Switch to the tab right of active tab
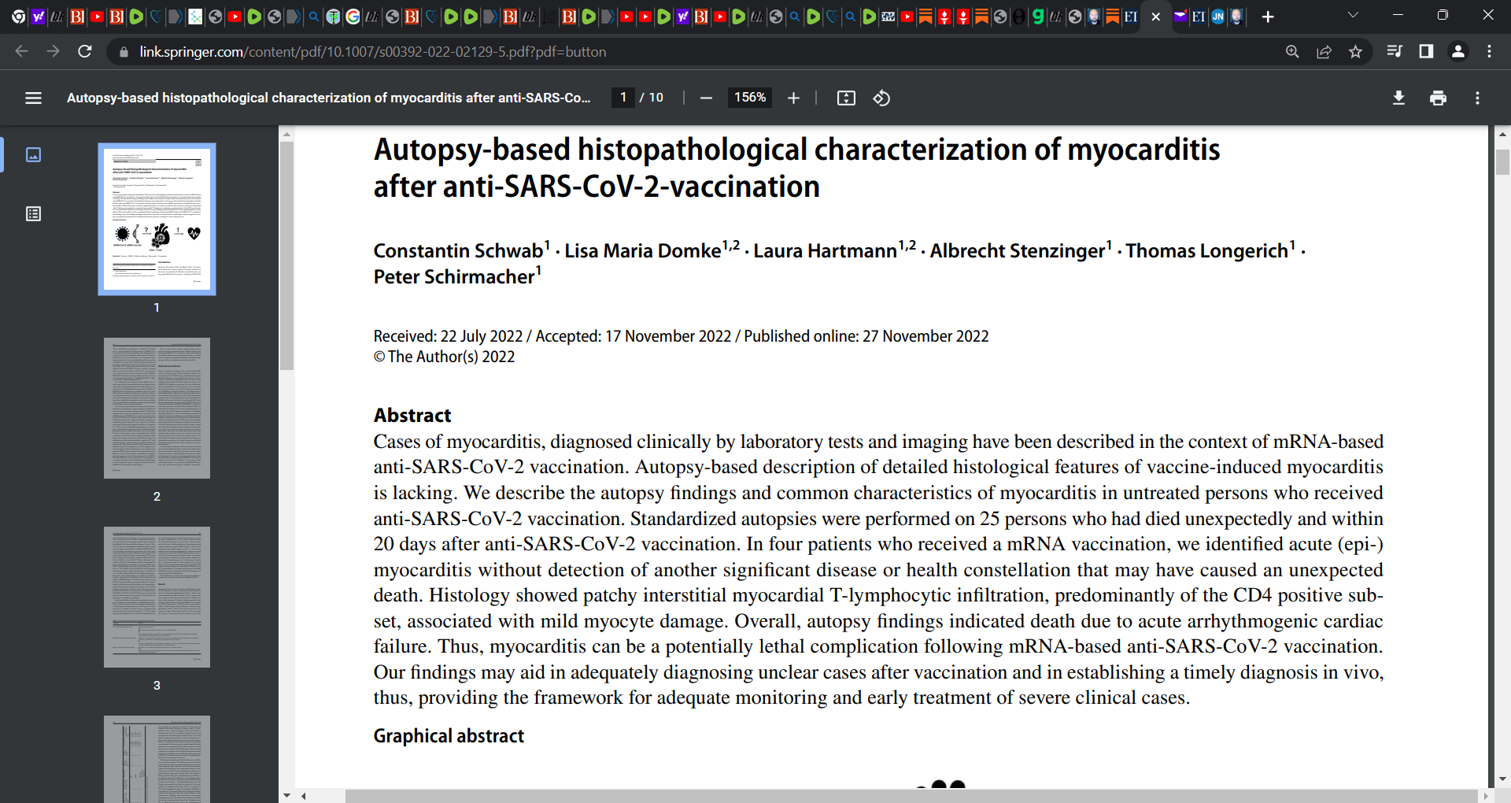This screenshot has height=803, width=1511. [1179, 17]
